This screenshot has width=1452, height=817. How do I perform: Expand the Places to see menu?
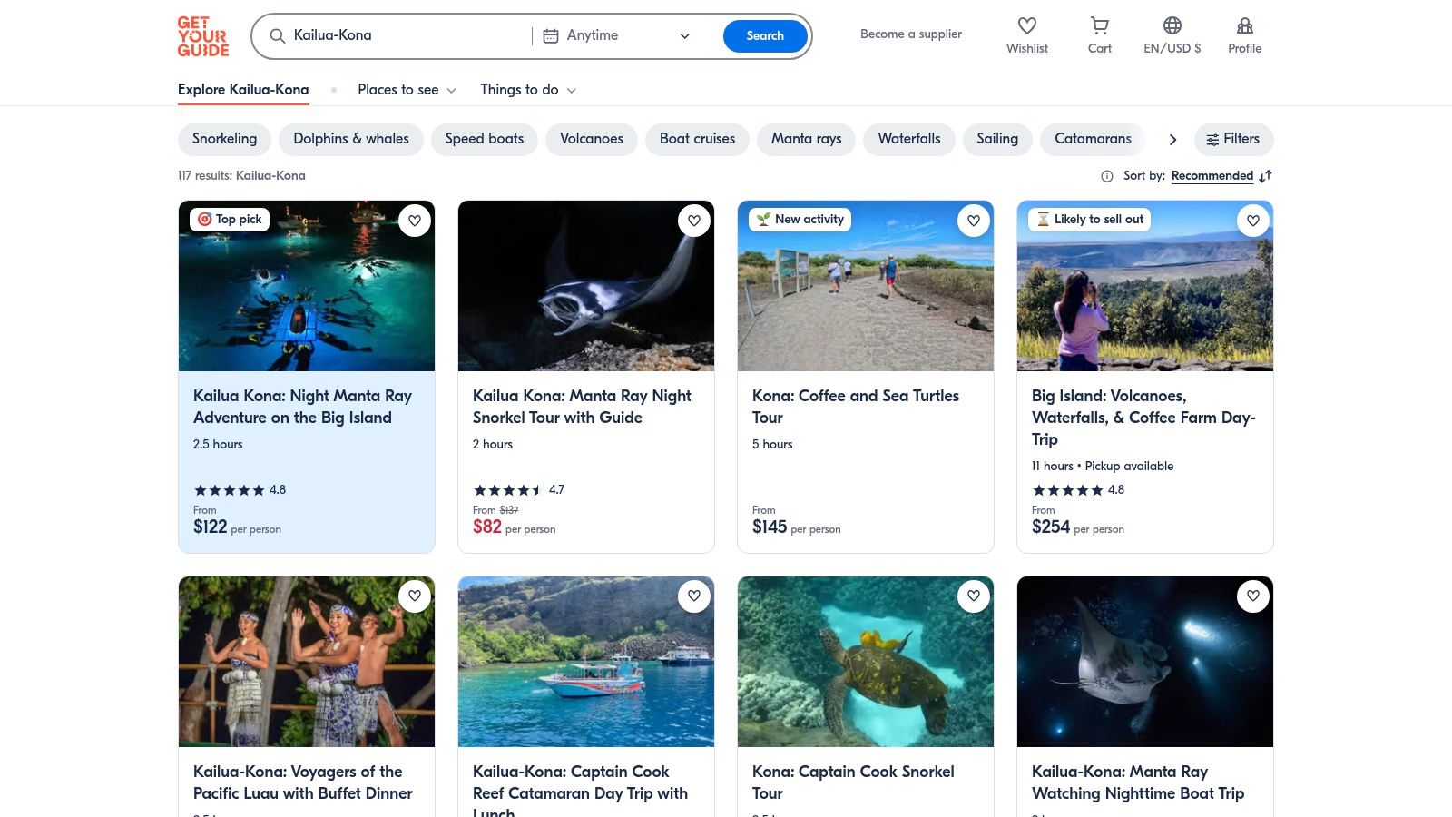click(x=407, y=90)
